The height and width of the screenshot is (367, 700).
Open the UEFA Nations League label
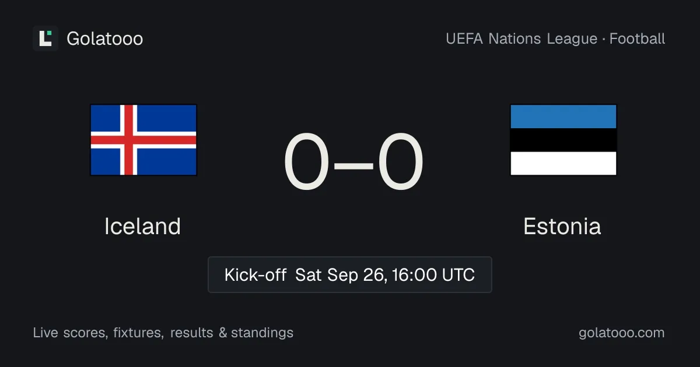click(x=521, y=39)
